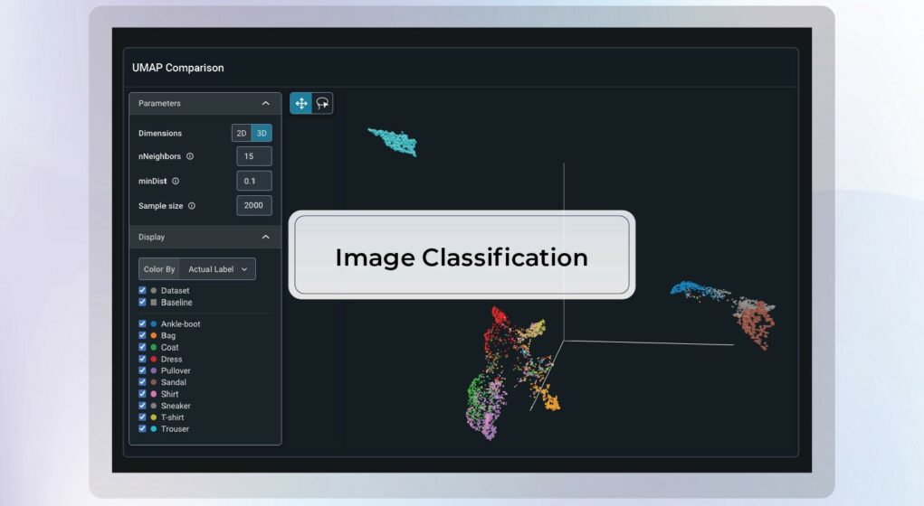Click the Image Classification banner
This screenshot has width=924, height=506.
click(x=462, y=255)
